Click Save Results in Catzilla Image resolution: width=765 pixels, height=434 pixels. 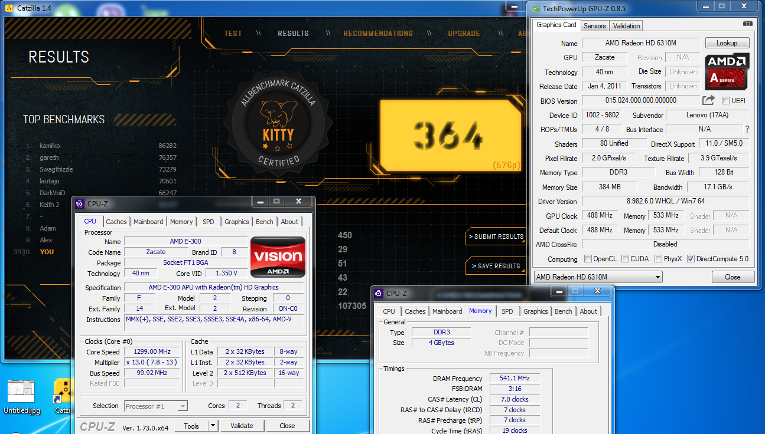[x=496, y=266]
